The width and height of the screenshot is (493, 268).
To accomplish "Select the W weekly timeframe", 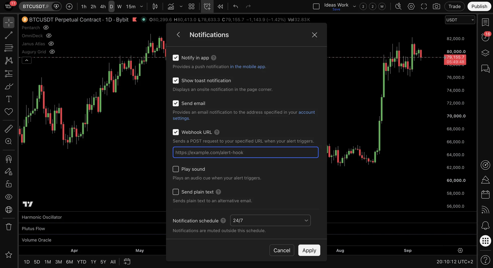I will pyautogui.click(x=119, y=6).
